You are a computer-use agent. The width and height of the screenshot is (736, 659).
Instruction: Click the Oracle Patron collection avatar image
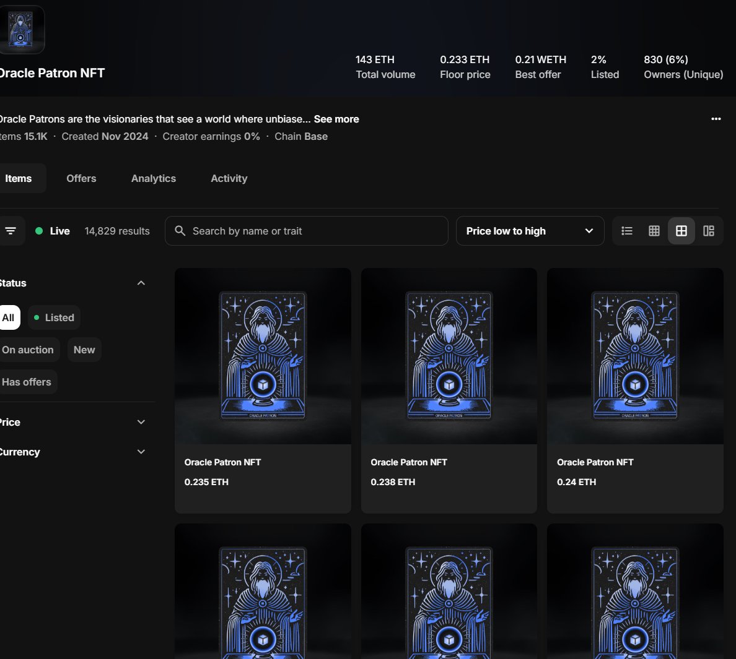(x=20, y=30)
